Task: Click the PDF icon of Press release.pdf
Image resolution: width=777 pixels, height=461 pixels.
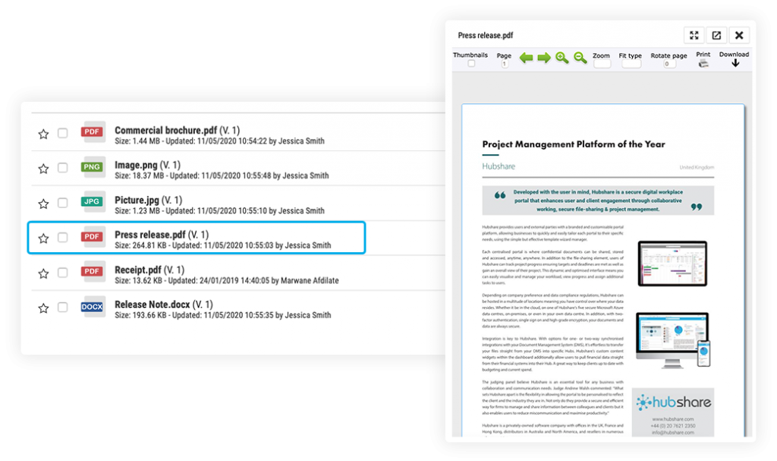Action: pyautogui.click(x=92, y=237)
